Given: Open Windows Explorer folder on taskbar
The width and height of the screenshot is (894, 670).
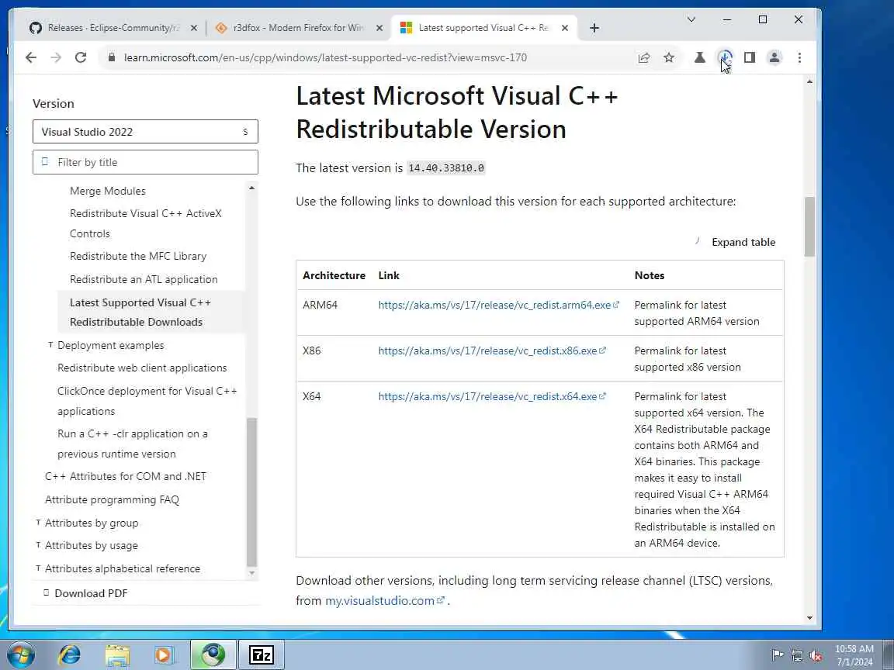Looking at the screenshot, I should pos(117,655).
